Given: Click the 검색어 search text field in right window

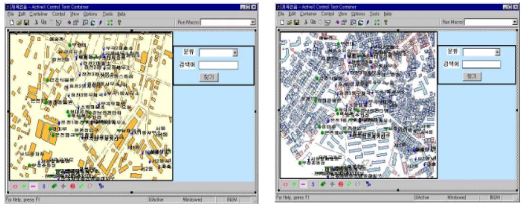Looking at the screenshot, I should click(x=481, y=64).
